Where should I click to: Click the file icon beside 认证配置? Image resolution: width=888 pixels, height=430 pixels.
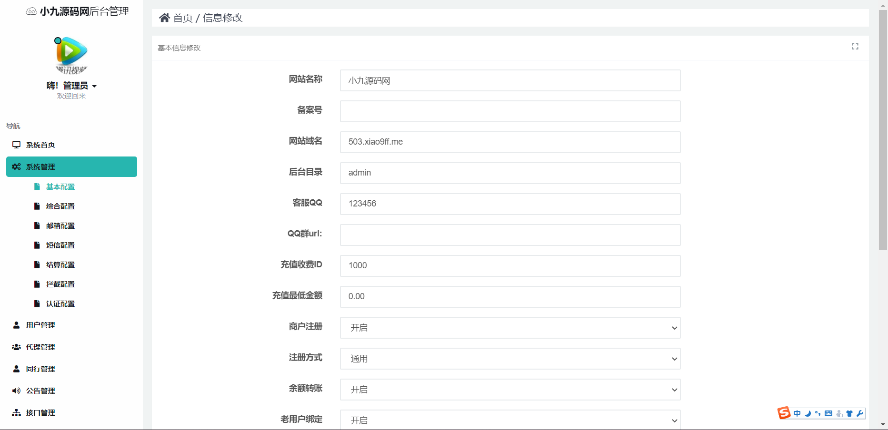pos(37,303)
